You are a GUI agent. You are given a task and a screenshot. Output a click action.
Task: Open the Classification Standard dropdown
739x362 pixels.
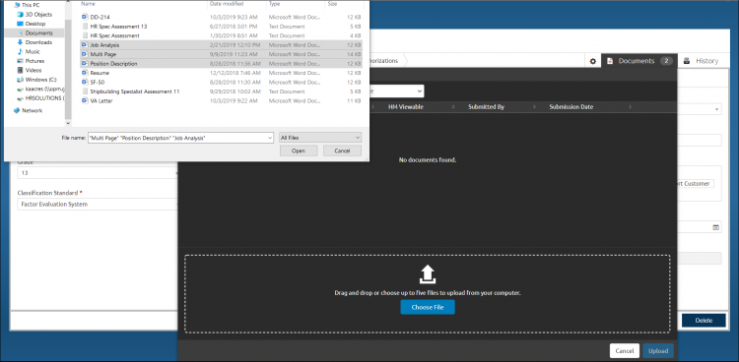[98, 205]
